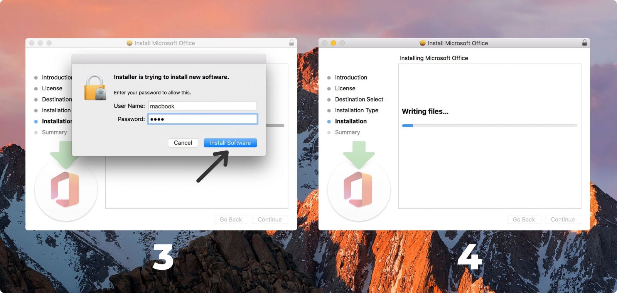This screenshot has width=617, height=293.
Task: Select the Destination Select step in the right window
Action: point(359,100)
